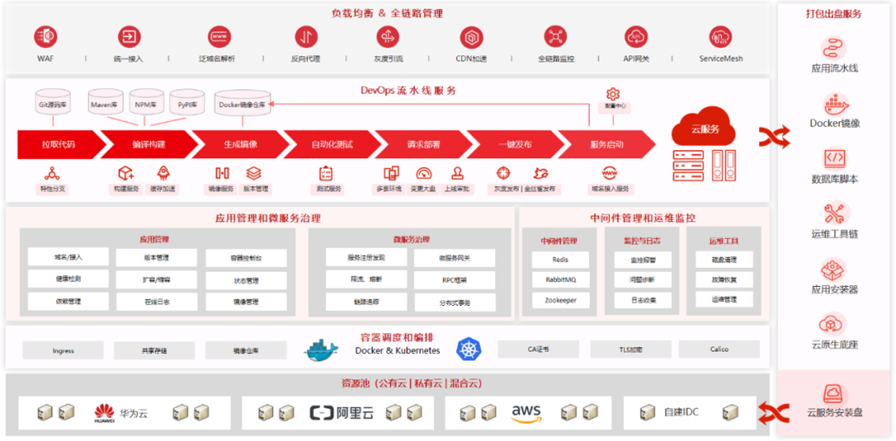Select the Calico box
This screenshot has height=441, width=896.
pos(720,349)
